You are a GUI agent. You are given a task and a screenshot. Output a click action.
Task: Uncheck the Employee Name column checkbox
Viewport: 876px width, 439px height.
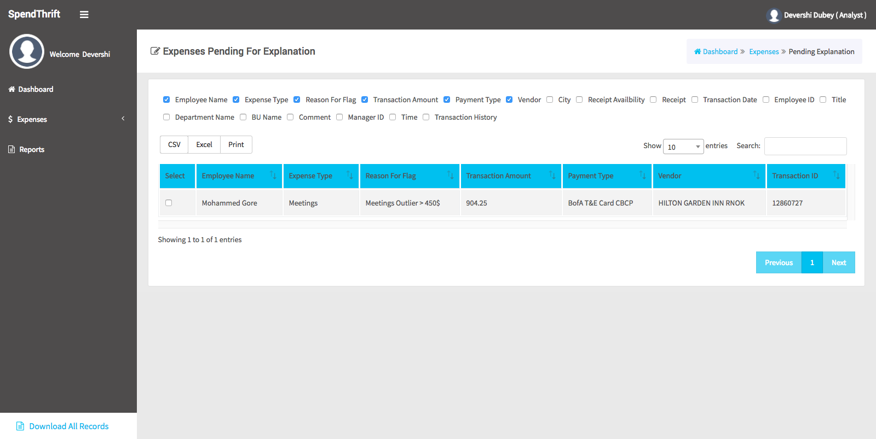(166, 99)
